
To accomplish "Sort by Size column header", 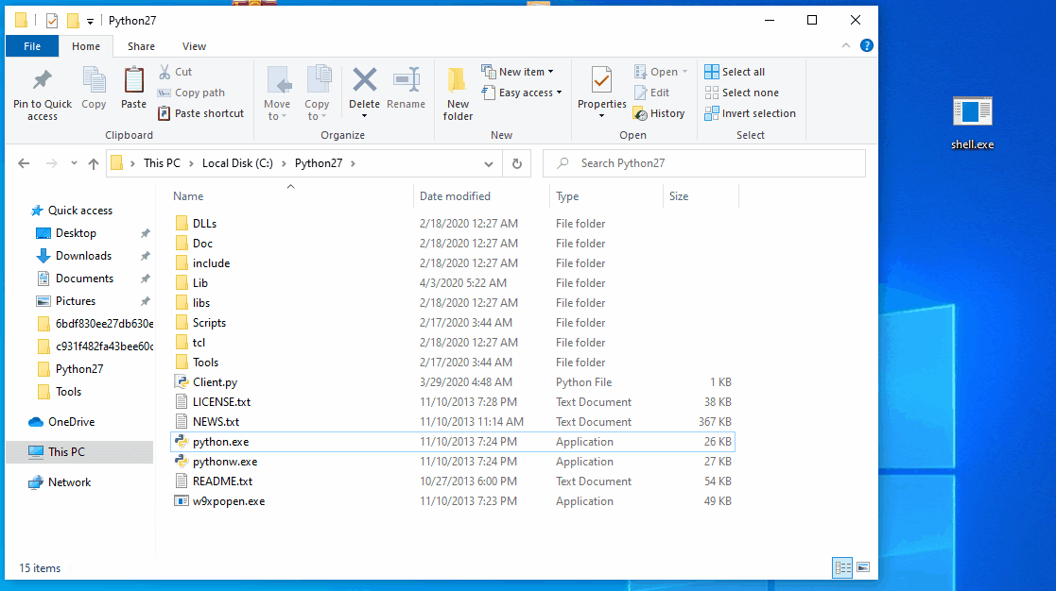I will click(678, 196).
